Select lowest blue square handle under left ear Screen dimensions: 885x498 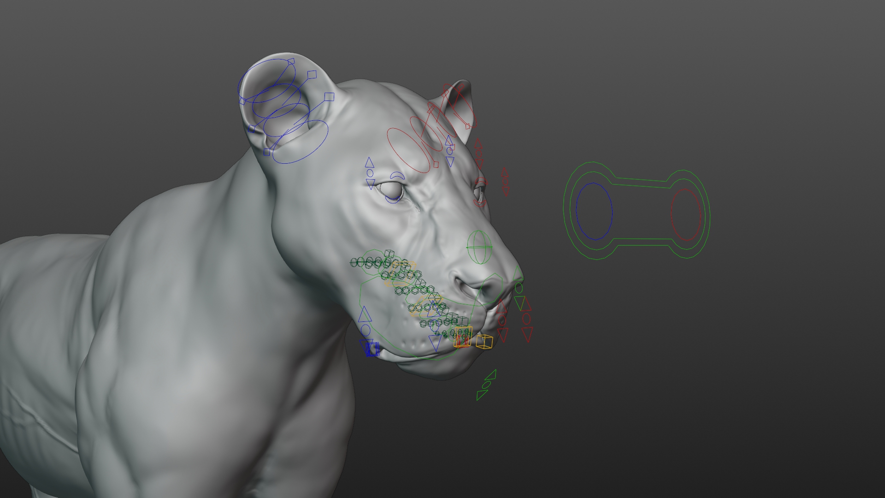266,152
